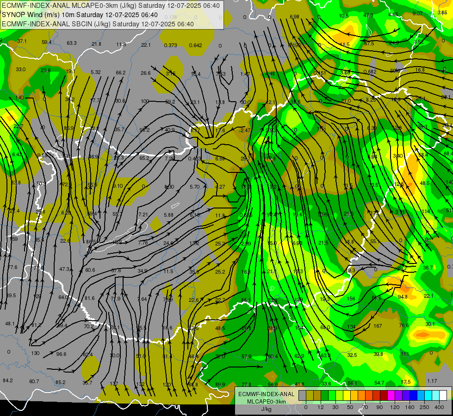Click the map value 77.8

(247, 385)
